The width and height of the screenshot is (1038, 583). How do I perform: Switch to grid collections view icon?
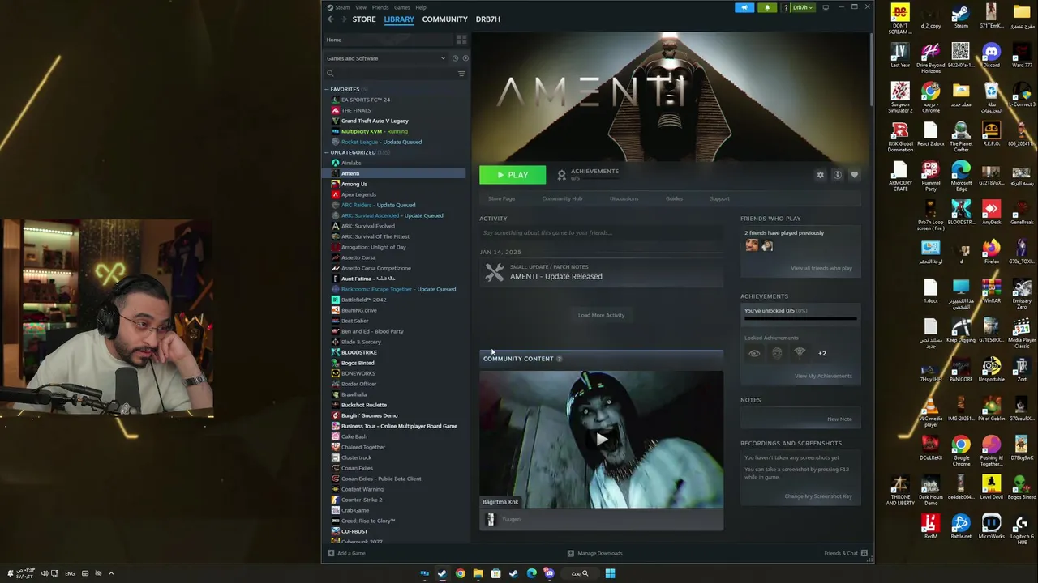461,40
